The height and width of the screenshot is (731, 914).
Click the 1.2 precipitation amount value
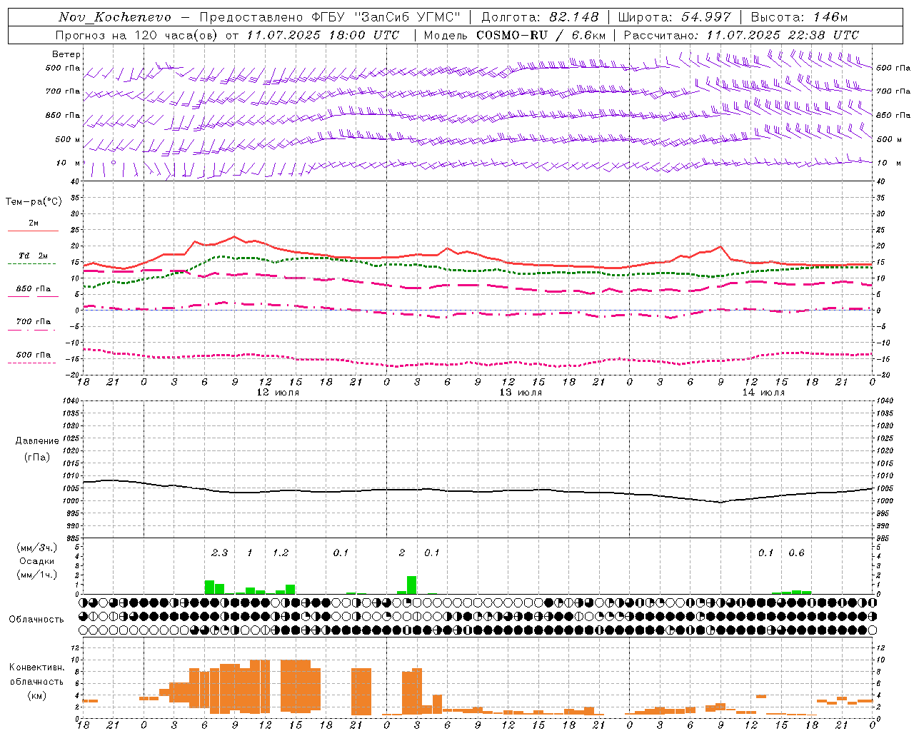click(281, 553)
